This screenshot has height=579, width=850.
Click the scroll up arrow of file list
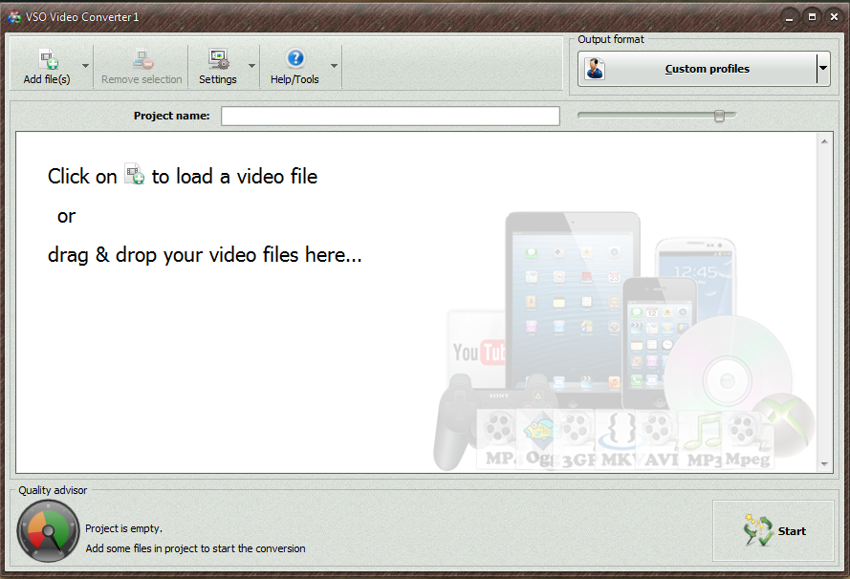[824, 141]
